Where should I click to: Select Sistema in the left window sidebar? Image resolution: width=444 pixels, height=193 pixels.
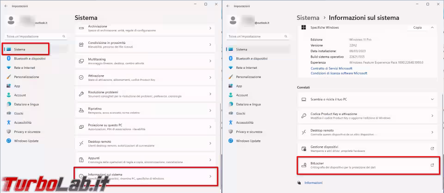click(x=26, y=49)
